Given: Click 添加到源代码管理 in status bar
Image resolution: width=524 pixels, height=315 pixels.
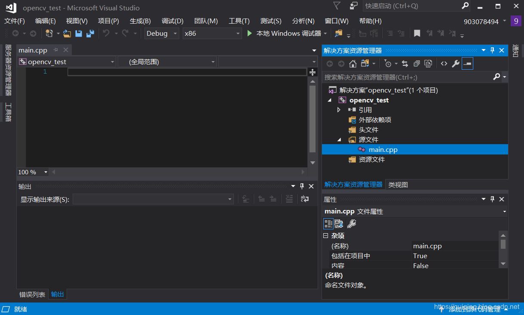Looking at the screenshot, I should pos(474,309).
